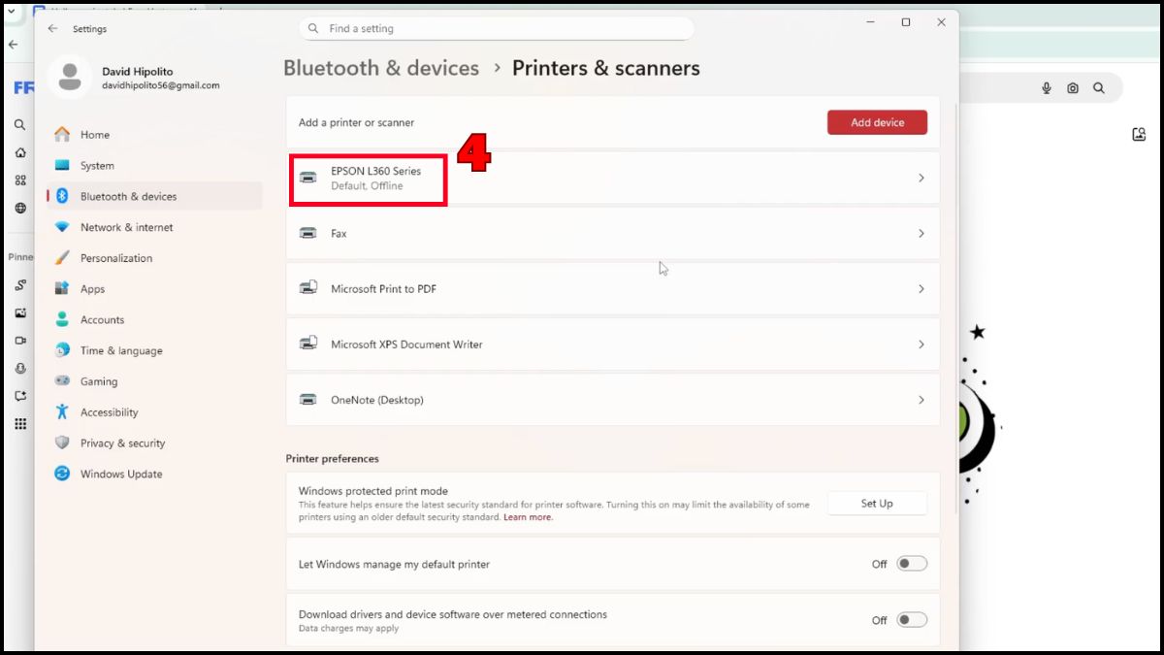This screenshot has width=1164, height=655.
Task: Expand the Fax row chevron
Action: [x=921, y=233]
